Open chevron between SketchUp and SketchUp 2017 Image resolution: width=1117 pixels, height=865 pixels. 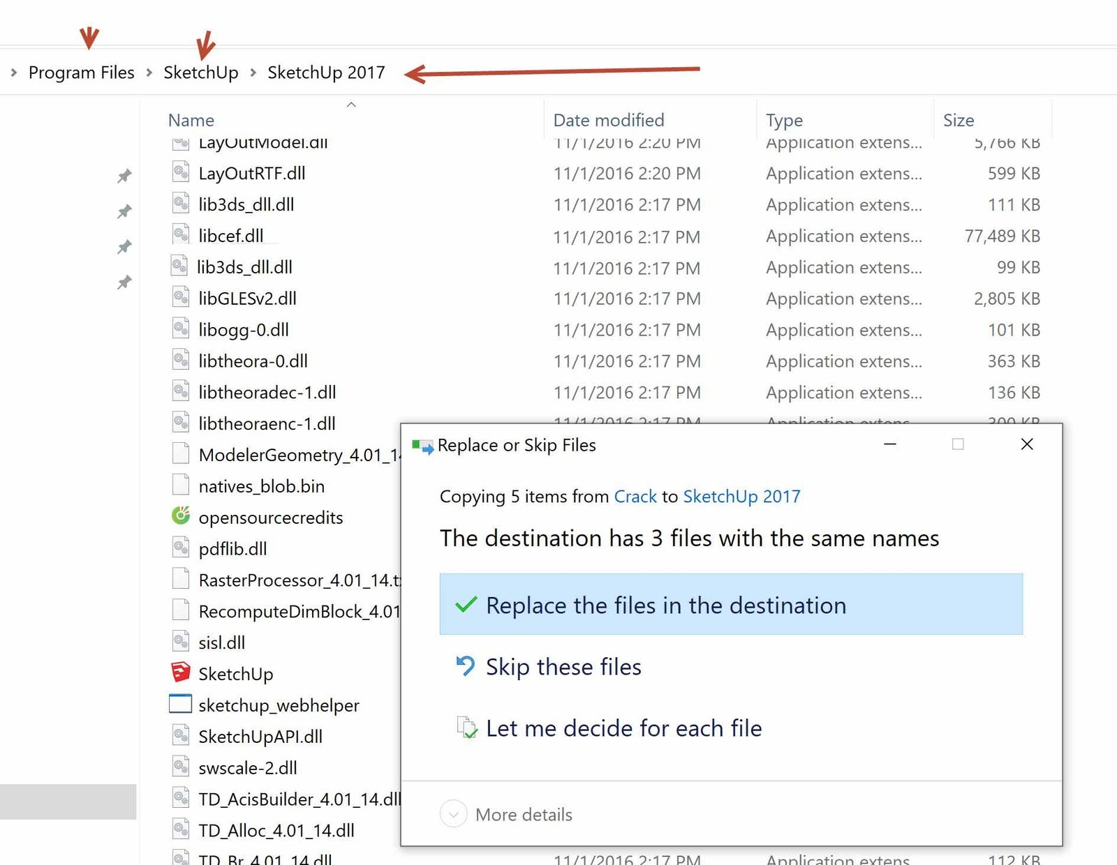[x=253, y=73]
